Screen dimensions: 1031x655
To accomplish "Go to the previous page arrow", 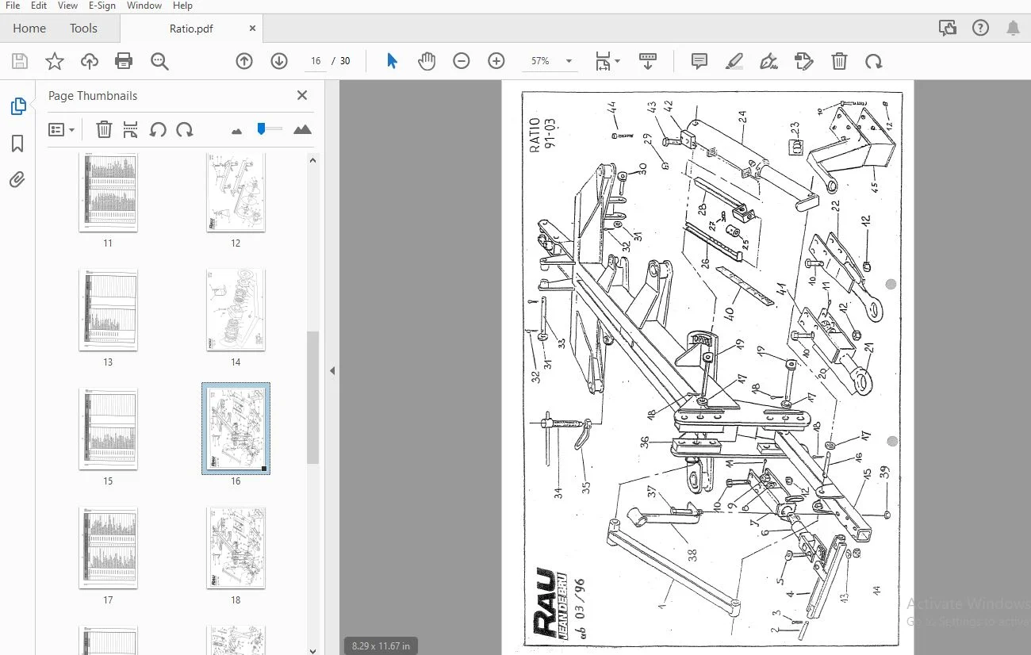I will pyautogui.click(x=244, y=61).
